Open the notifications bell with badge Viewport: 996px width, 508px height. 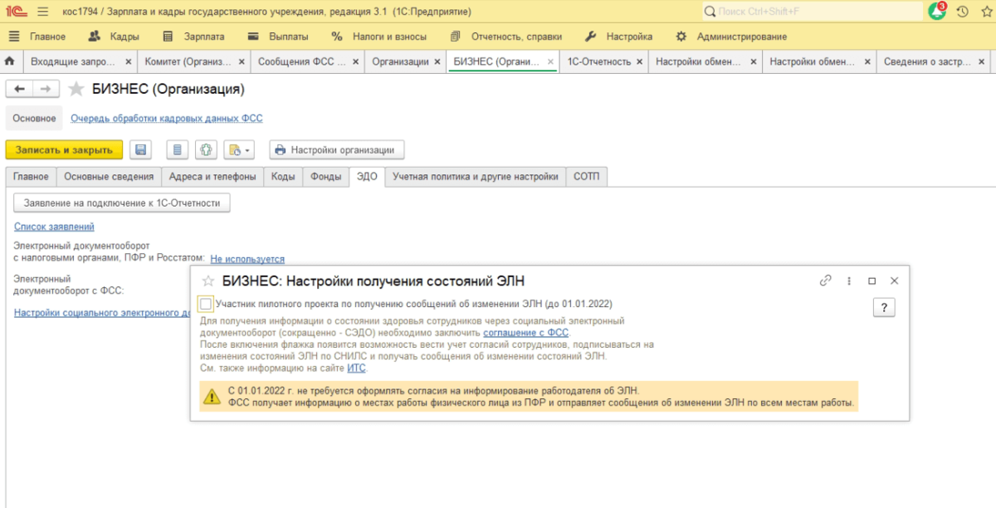point(937,12)
